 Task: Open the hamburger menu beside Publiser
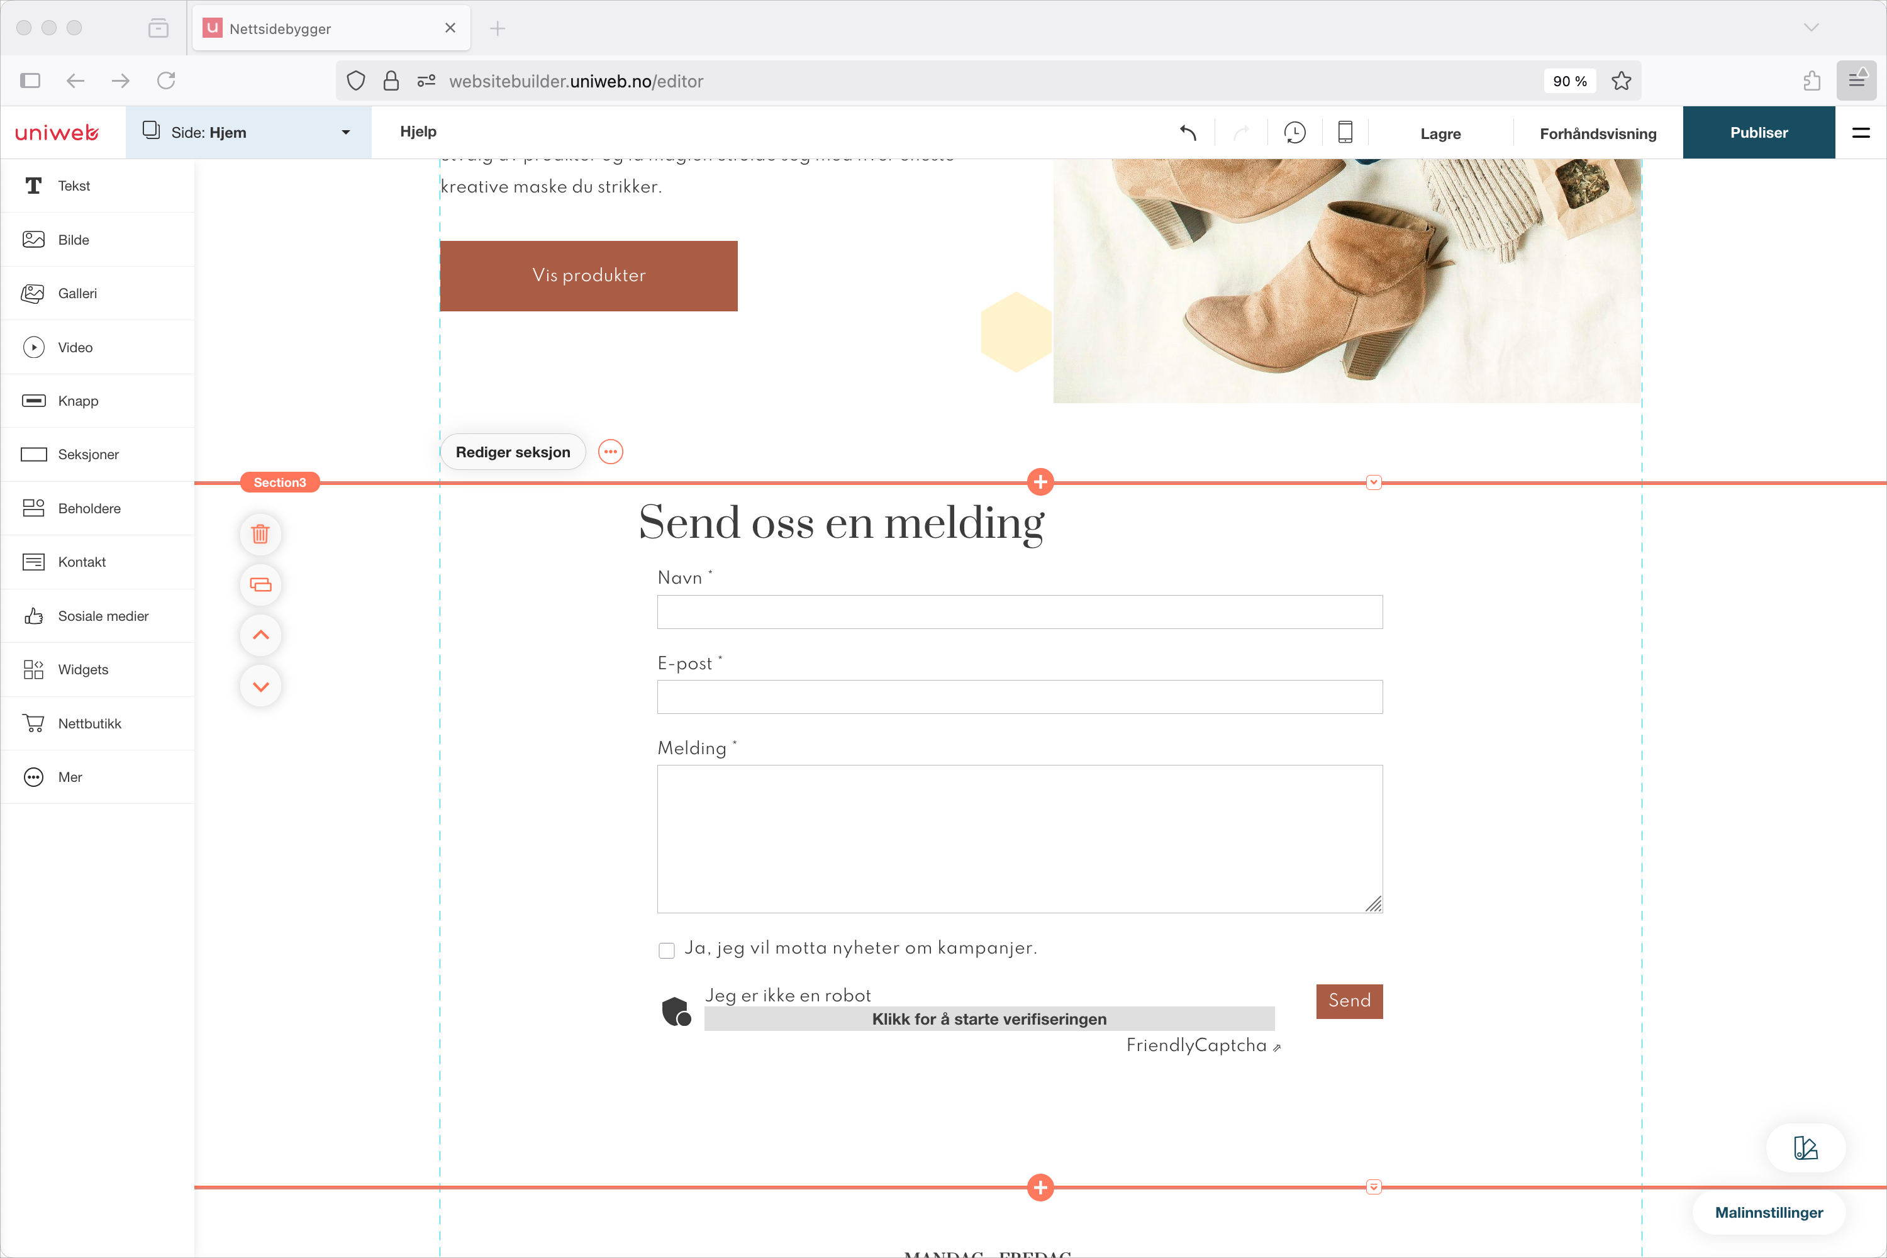click(x=1861, y=132)
